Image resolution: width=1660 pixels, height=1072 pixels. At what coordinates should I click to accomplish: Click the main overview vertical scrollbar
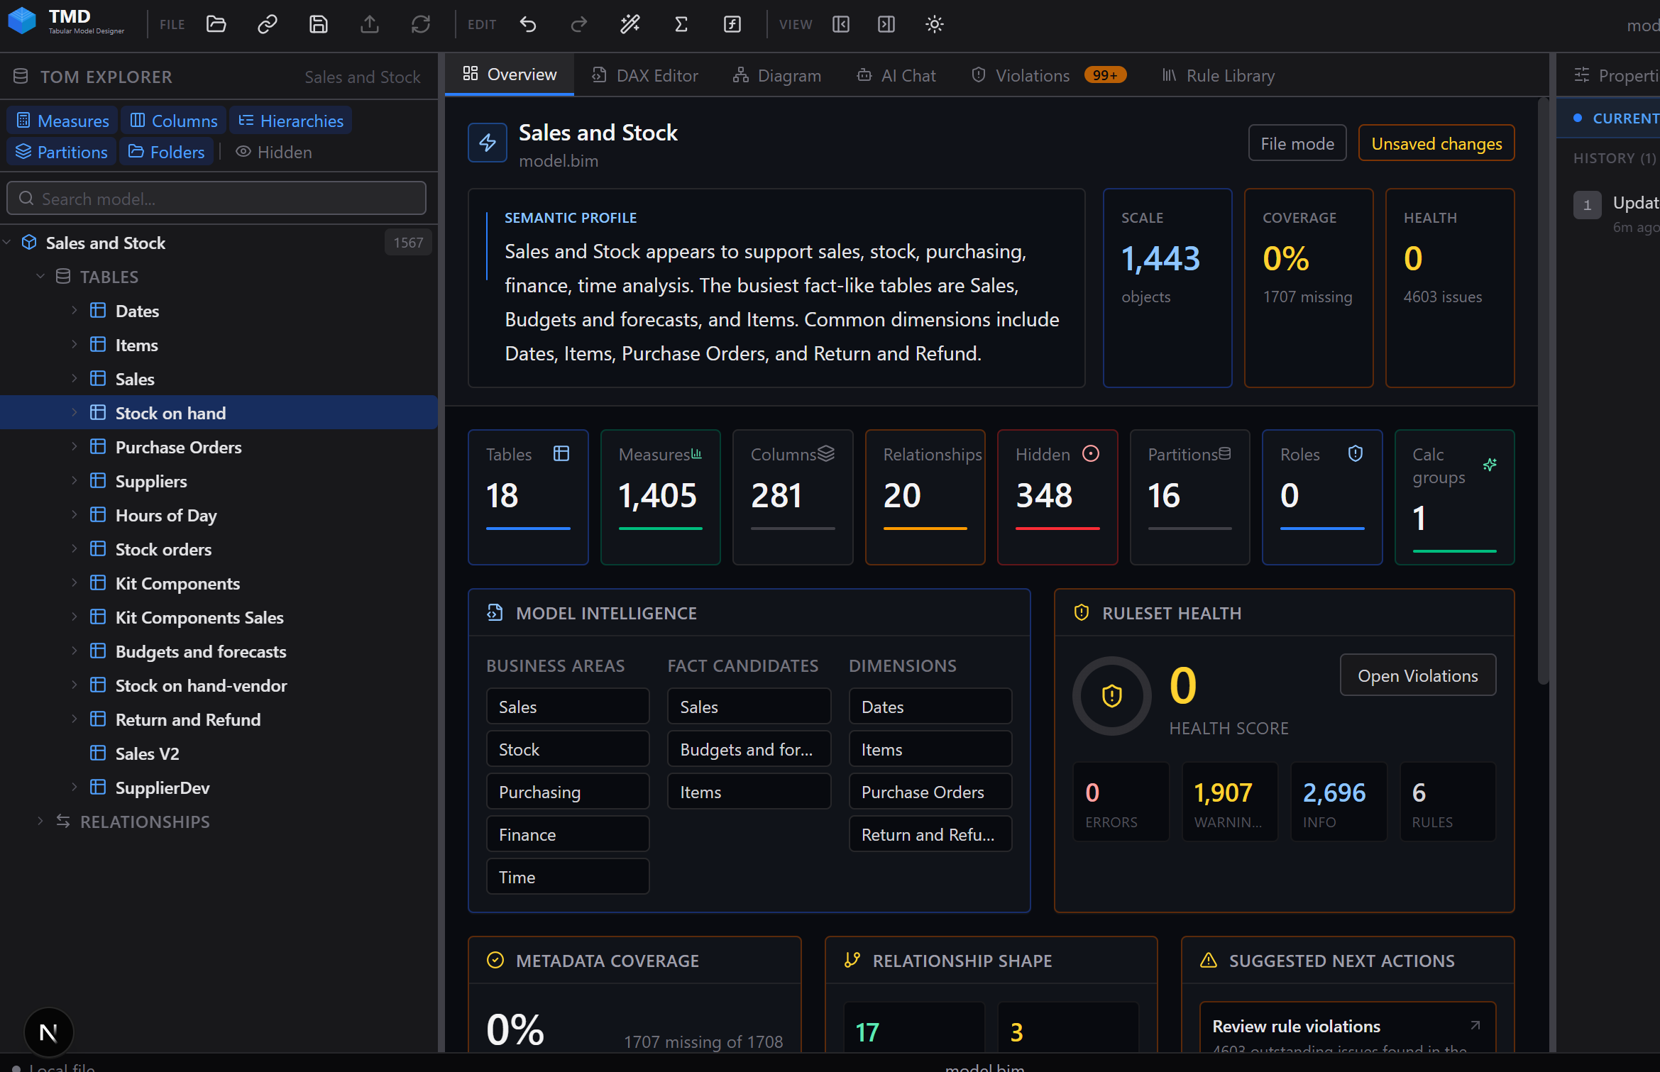[1543, 392]
